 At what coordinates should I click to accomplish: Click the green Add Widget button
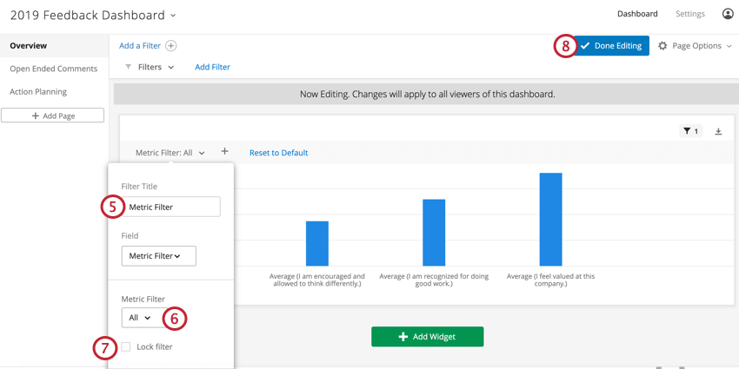428,337
